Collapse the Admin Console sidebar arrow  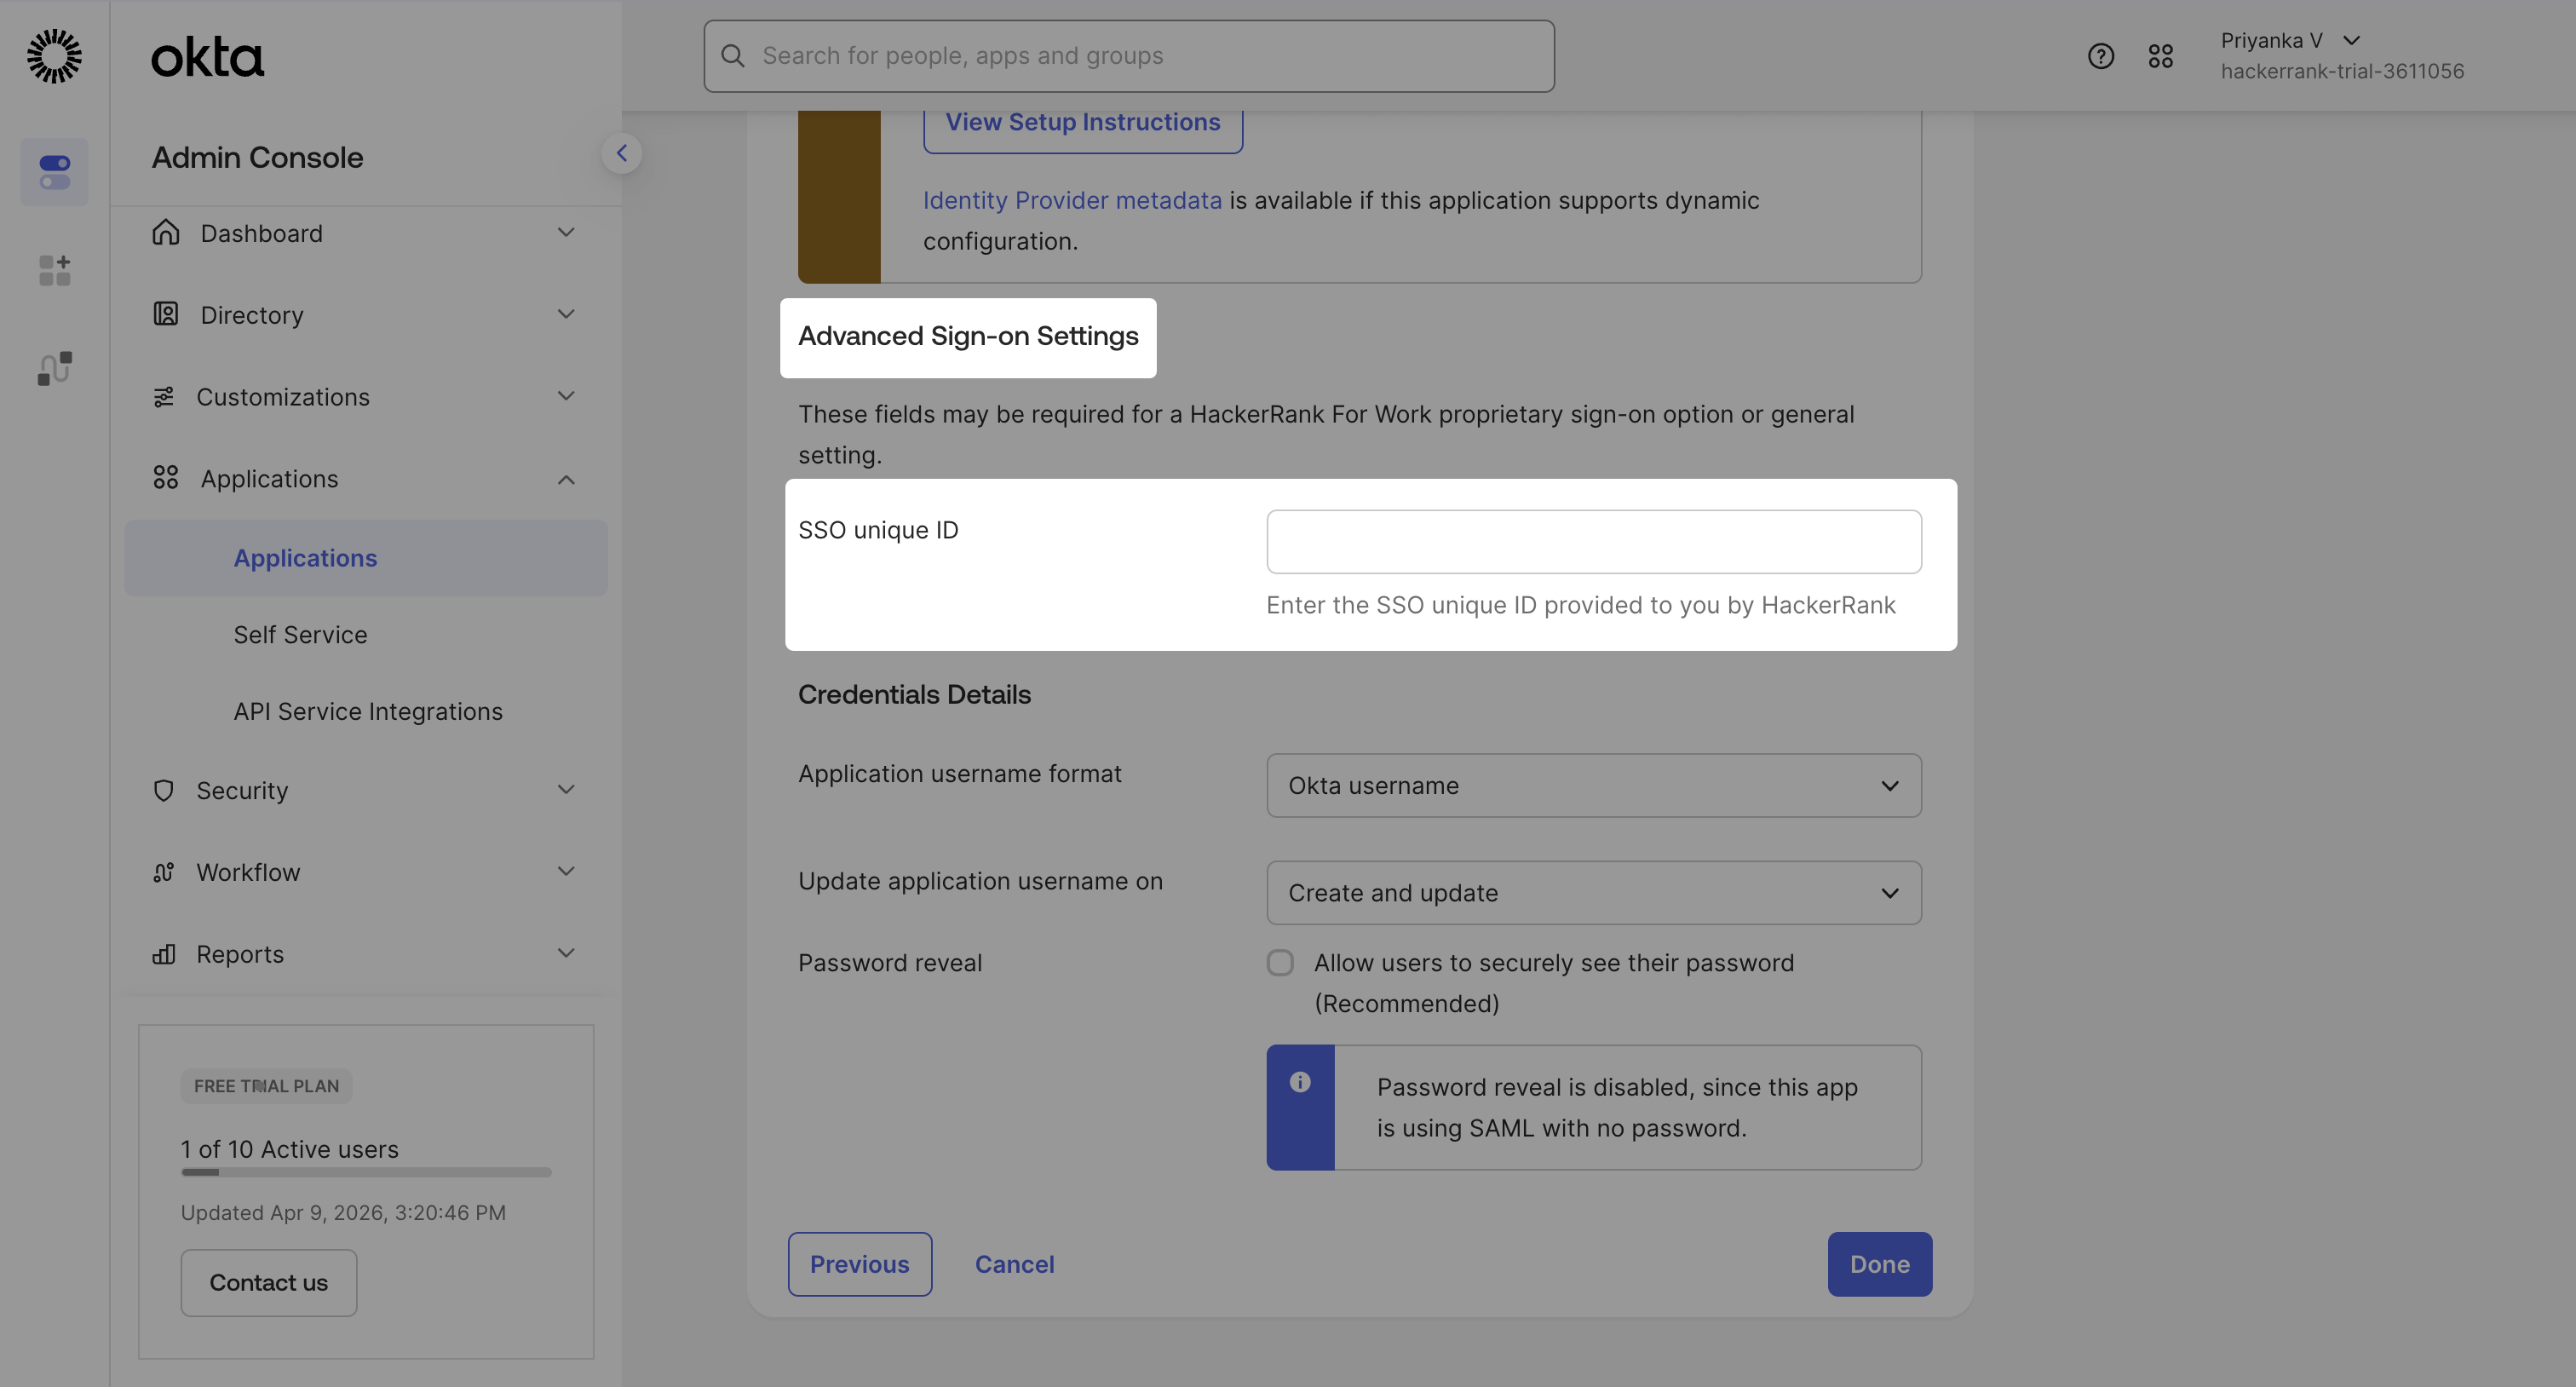621,153
